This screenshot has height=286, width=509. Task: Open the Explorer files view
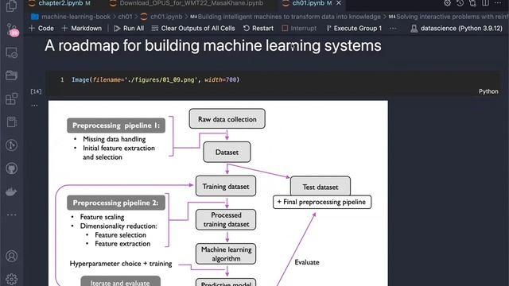point(11,6)
